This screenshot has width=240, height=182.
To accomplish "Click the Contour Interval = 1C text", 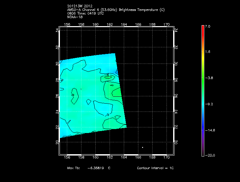I will pos(155,168).
